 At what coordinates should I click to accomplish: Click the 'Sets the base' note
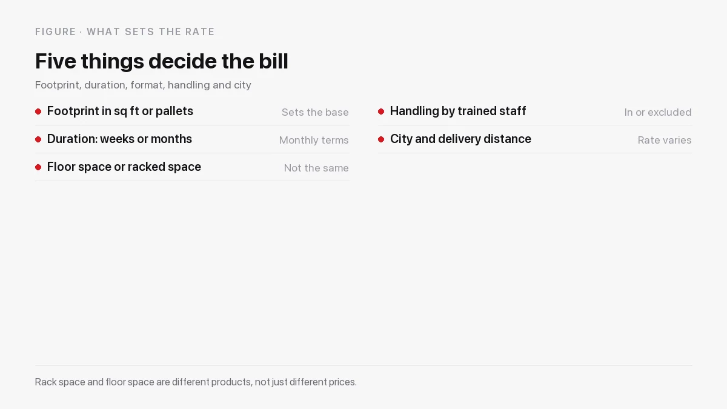(315, 112)
